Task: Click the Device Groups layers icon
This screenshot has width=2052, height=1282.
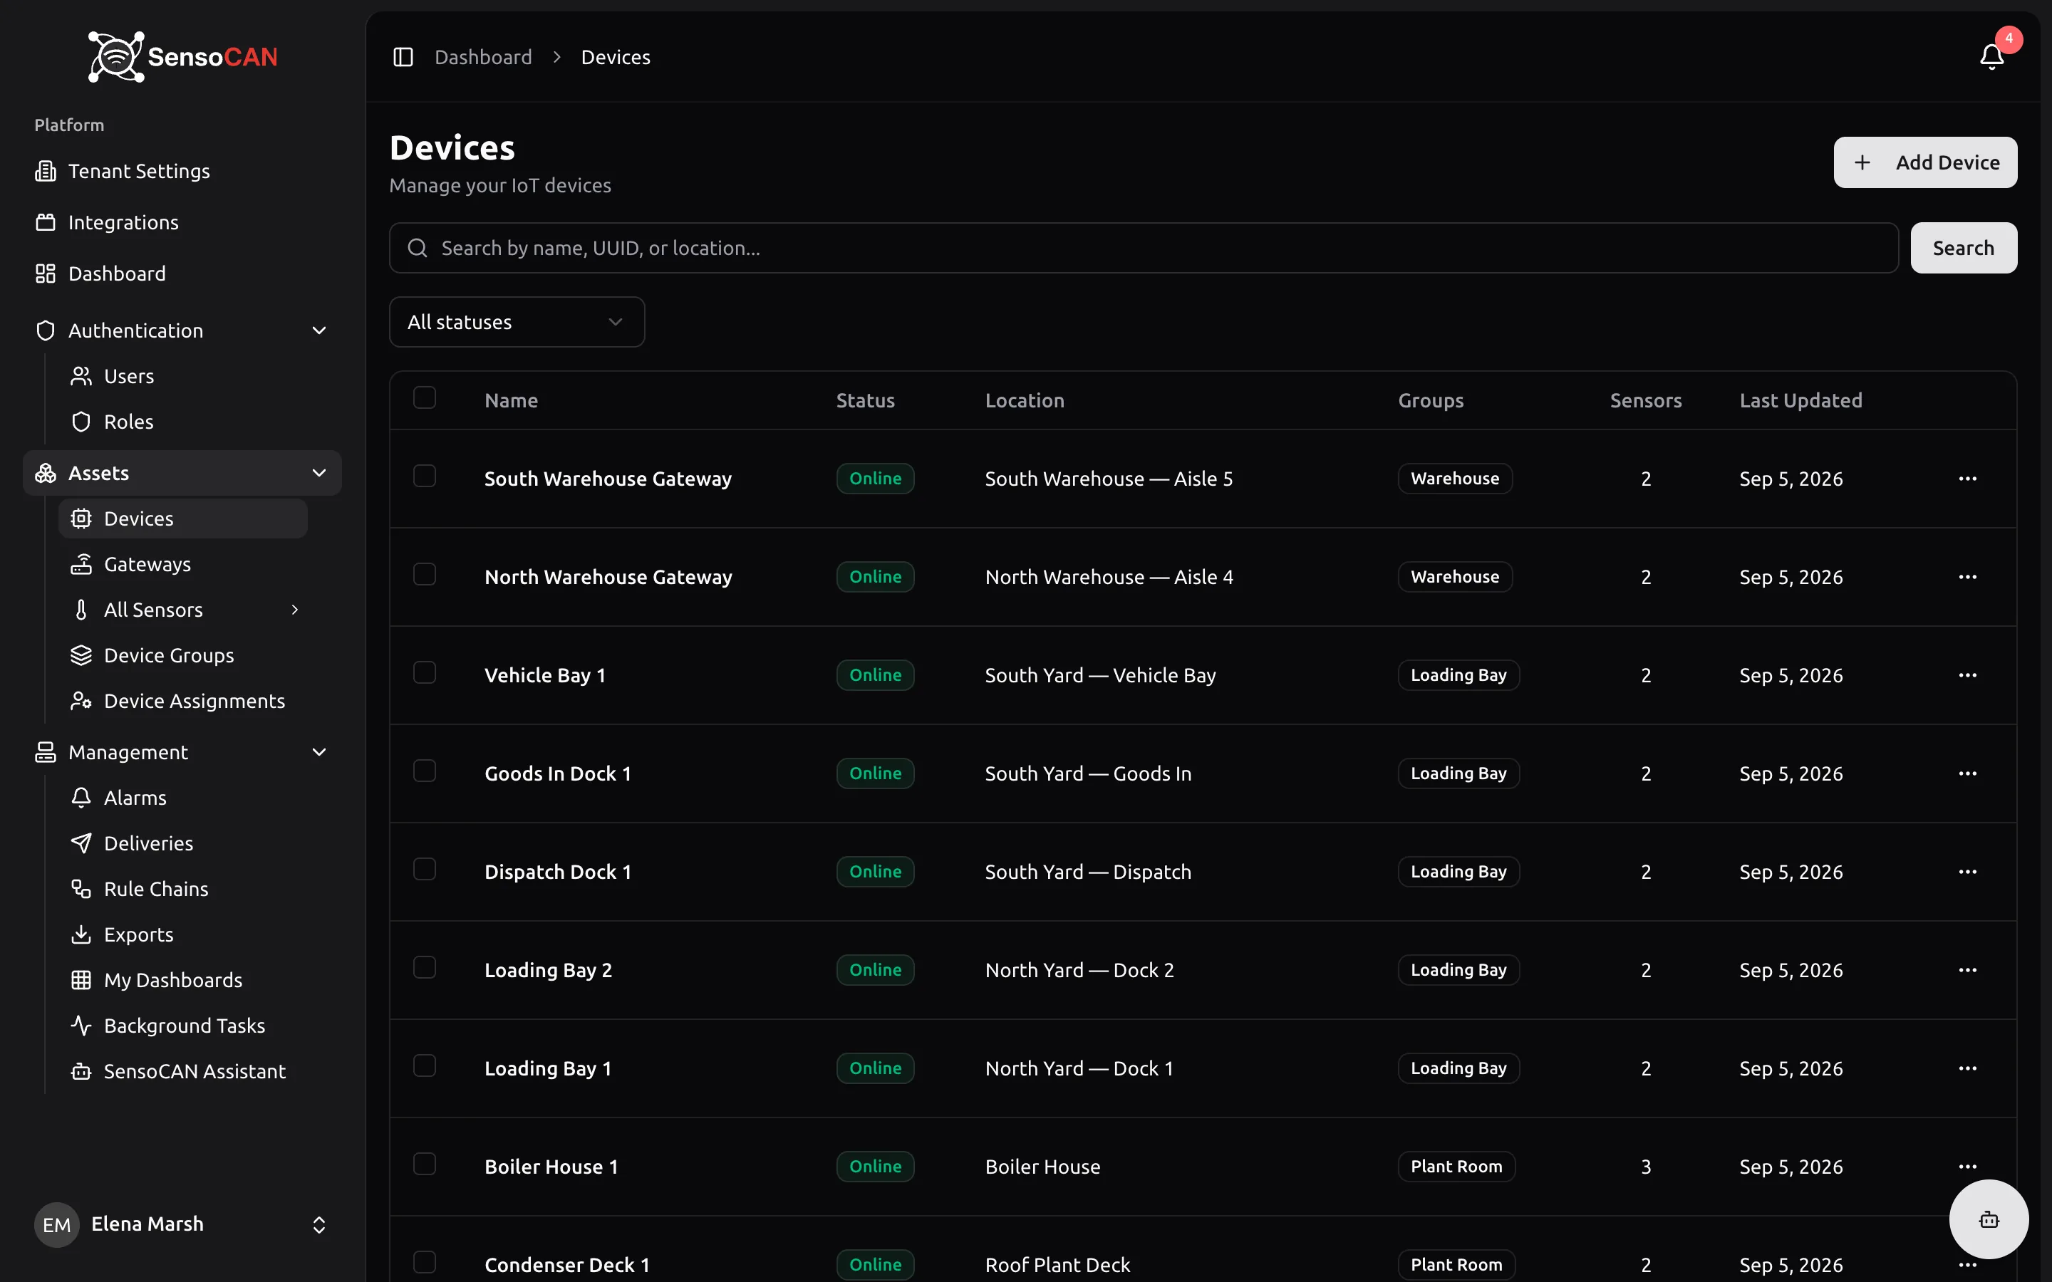Action: (x=81, y=655)
